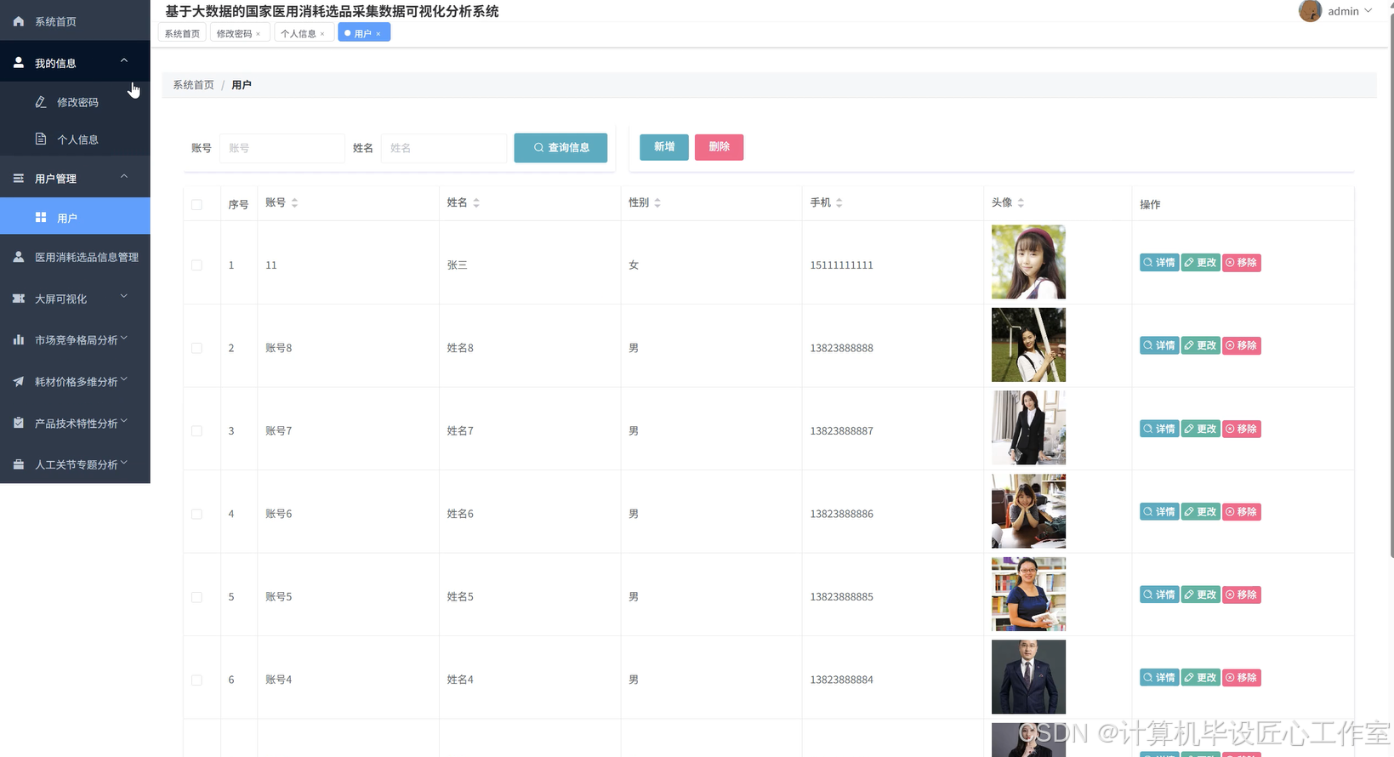Click phone number 15111111111
Image resolution: width=1394 pixels, height=757 pixels.
coord(841,265)
